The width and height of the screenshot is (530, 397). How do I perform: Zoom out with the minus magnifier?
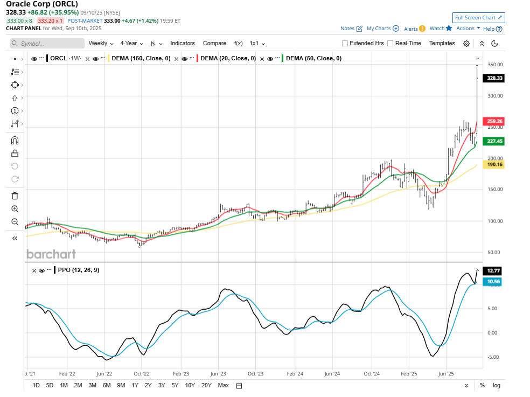pyautogui.click(x=15, y=222)
